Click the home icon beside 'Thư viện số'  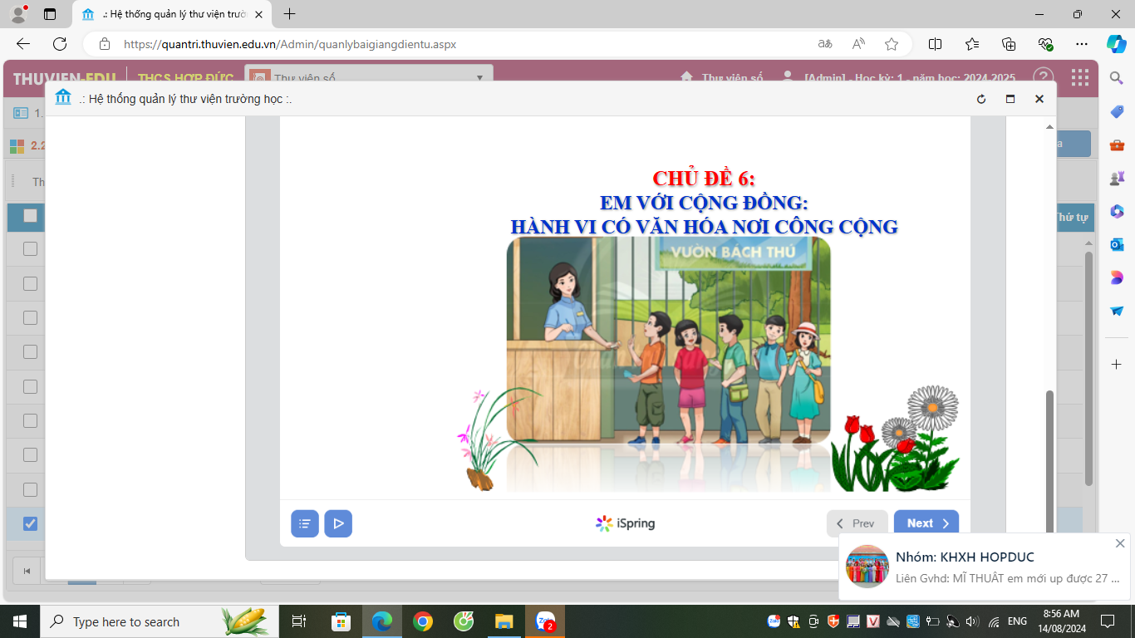click(686, 77)
